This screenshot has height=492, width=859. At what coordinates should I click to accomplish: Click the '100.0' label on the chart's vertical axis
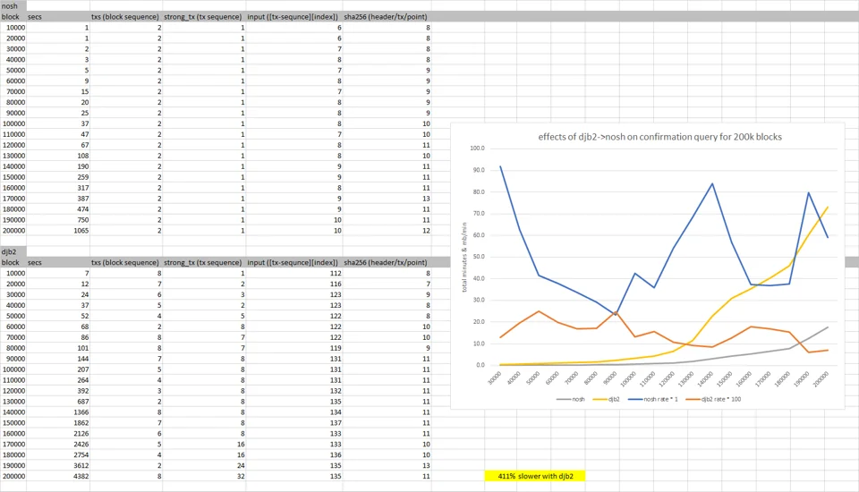point(477,148)
